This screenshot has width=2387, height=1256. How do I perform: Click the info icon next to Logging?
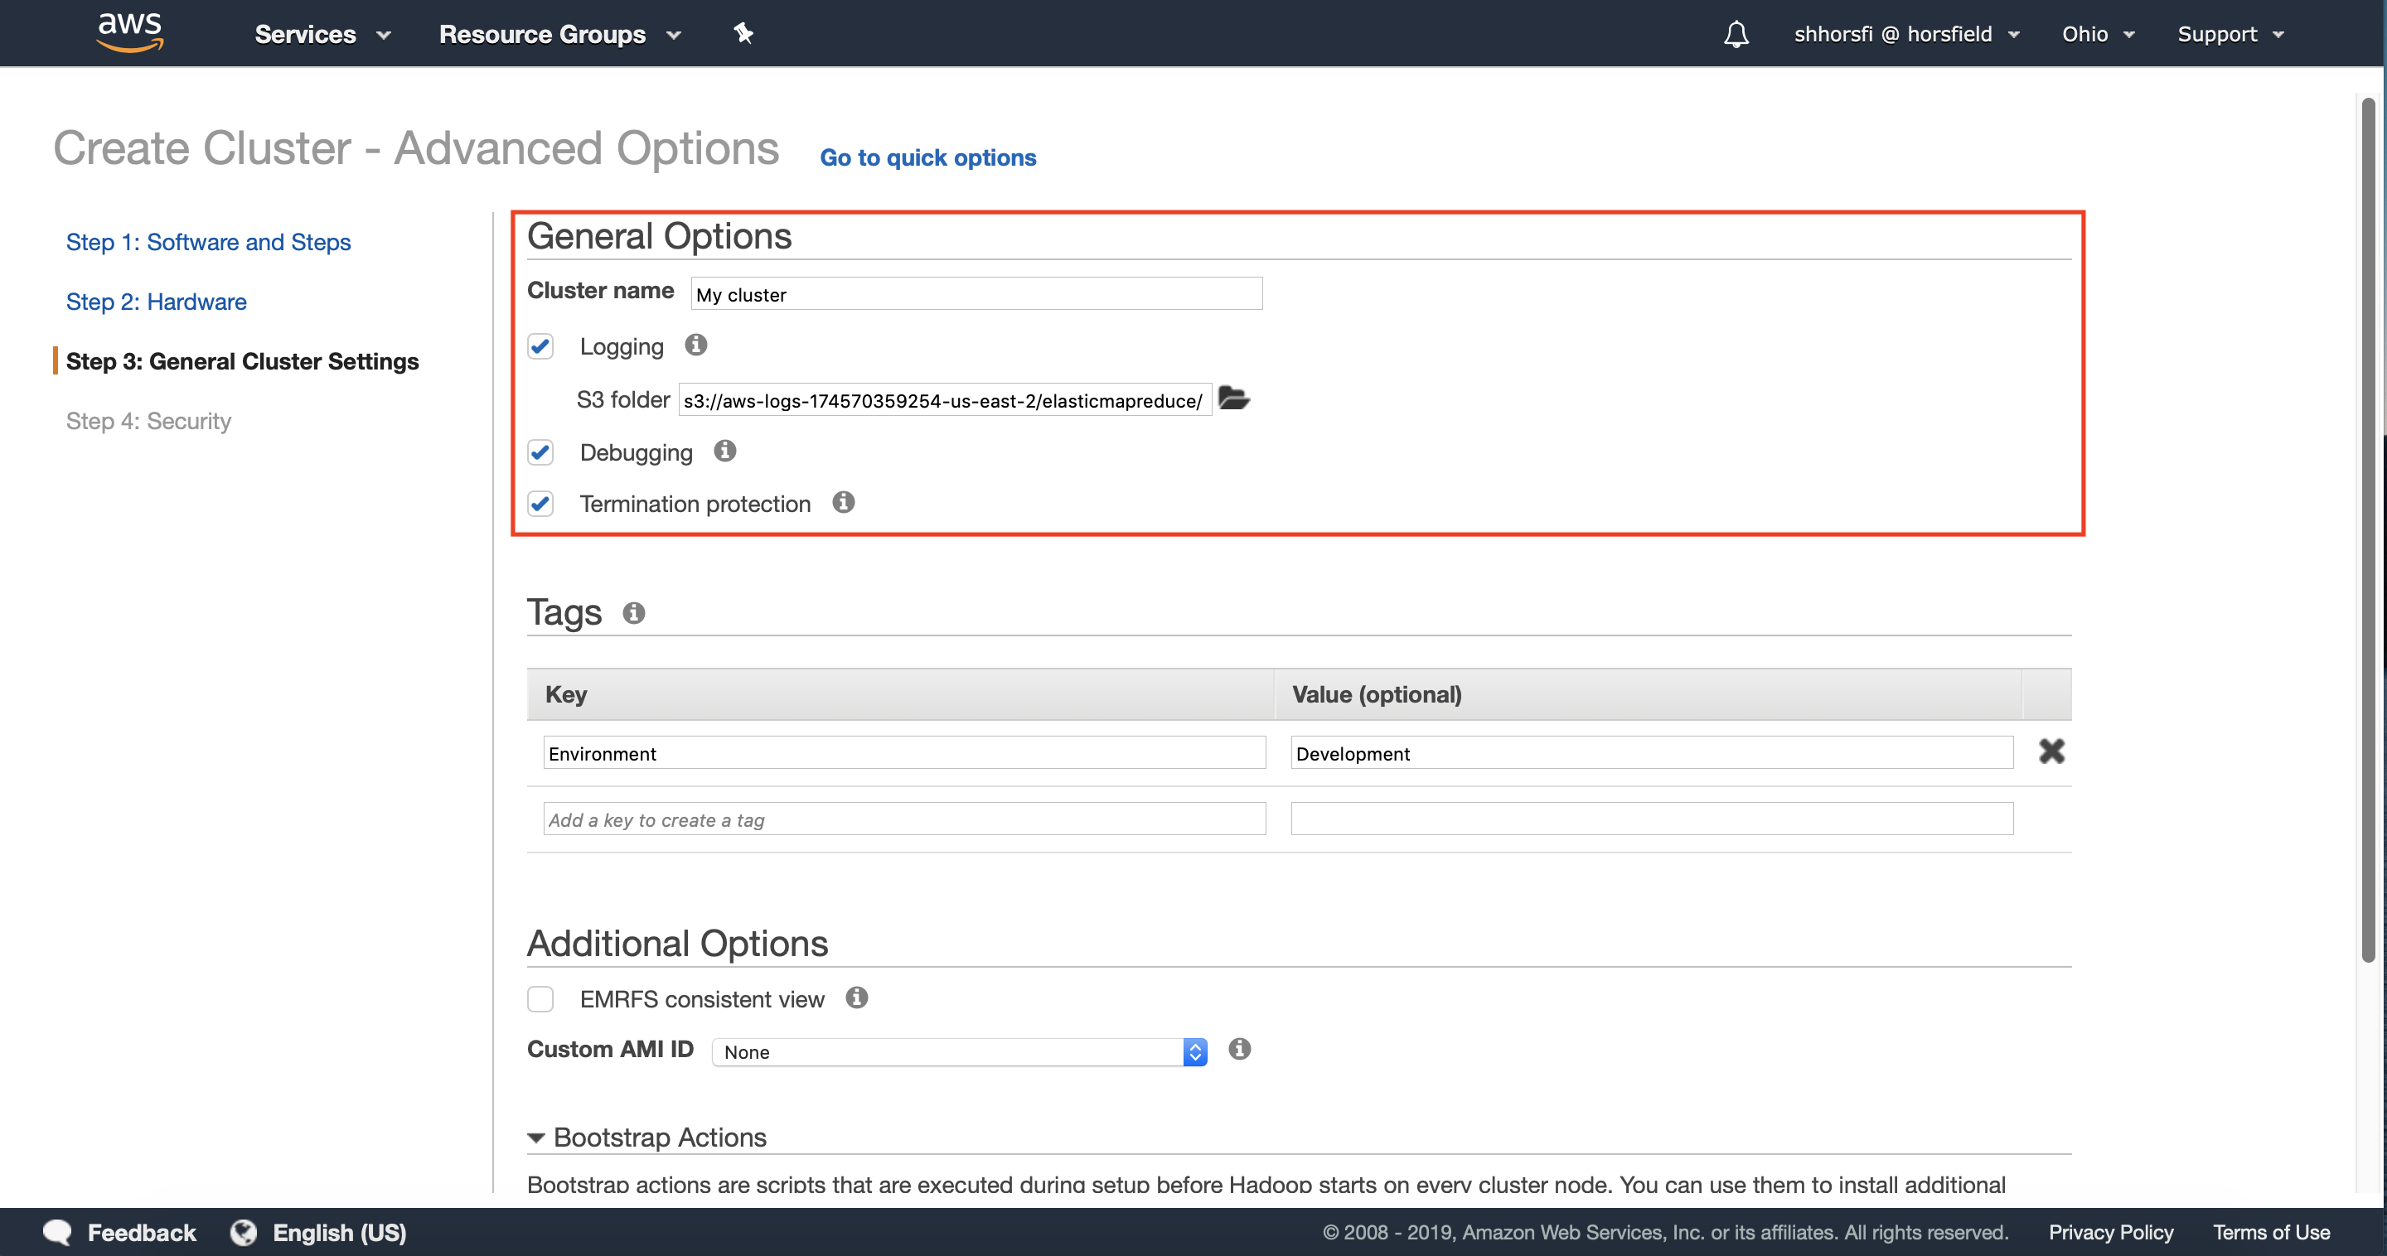[x=695, y=345]
